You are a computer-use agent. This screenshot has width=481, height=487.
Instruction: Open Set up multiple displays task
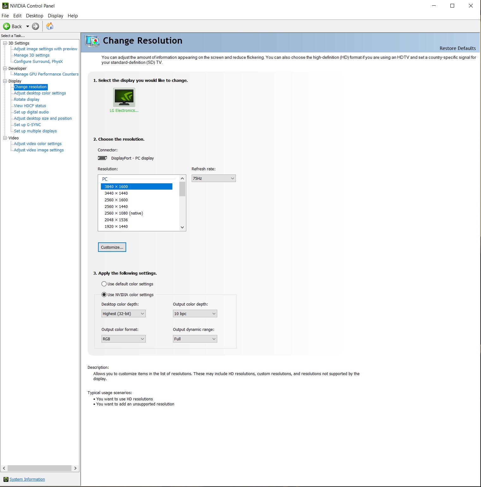[x=35, y=131]
